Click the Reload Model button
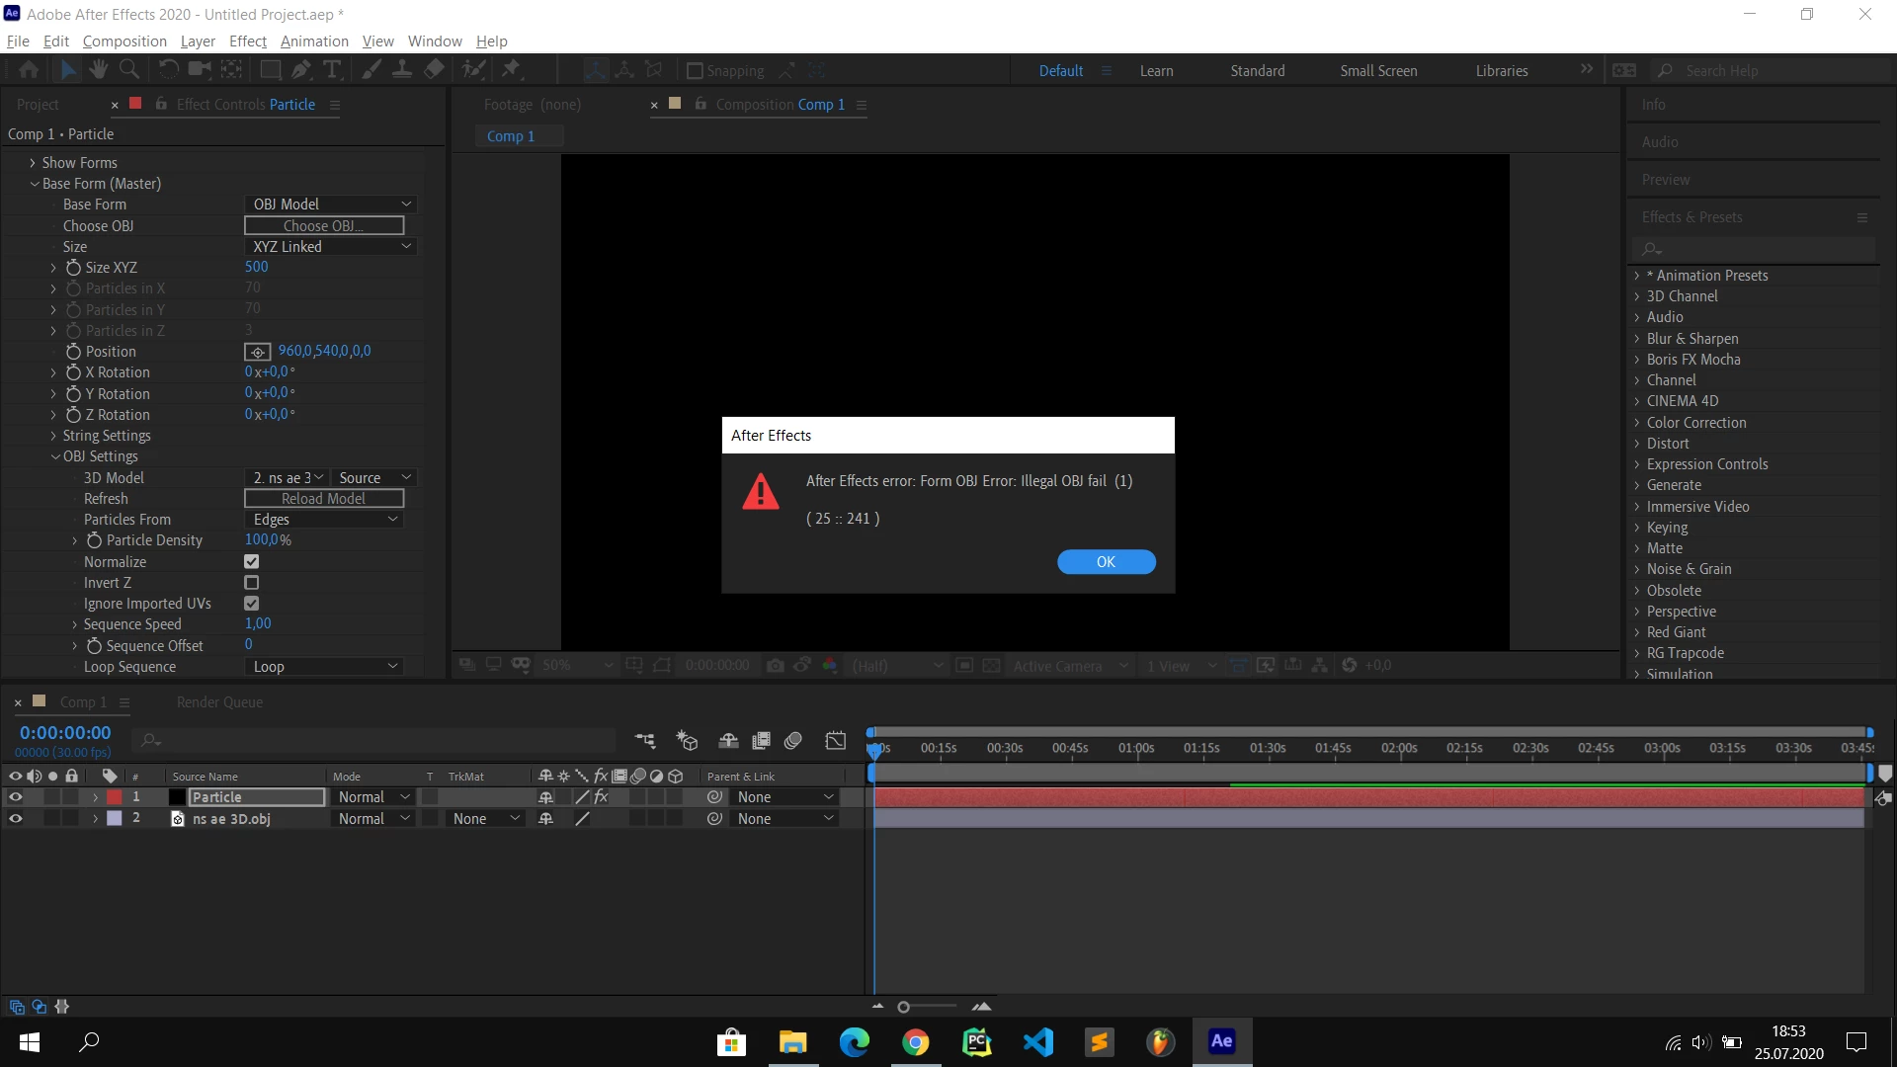 pyautogui.click(x=324, y=499)
